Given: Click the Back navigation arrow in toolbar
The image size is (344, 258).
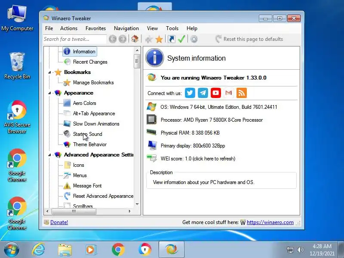Looking at the screenshot, I should pos(113,39).
